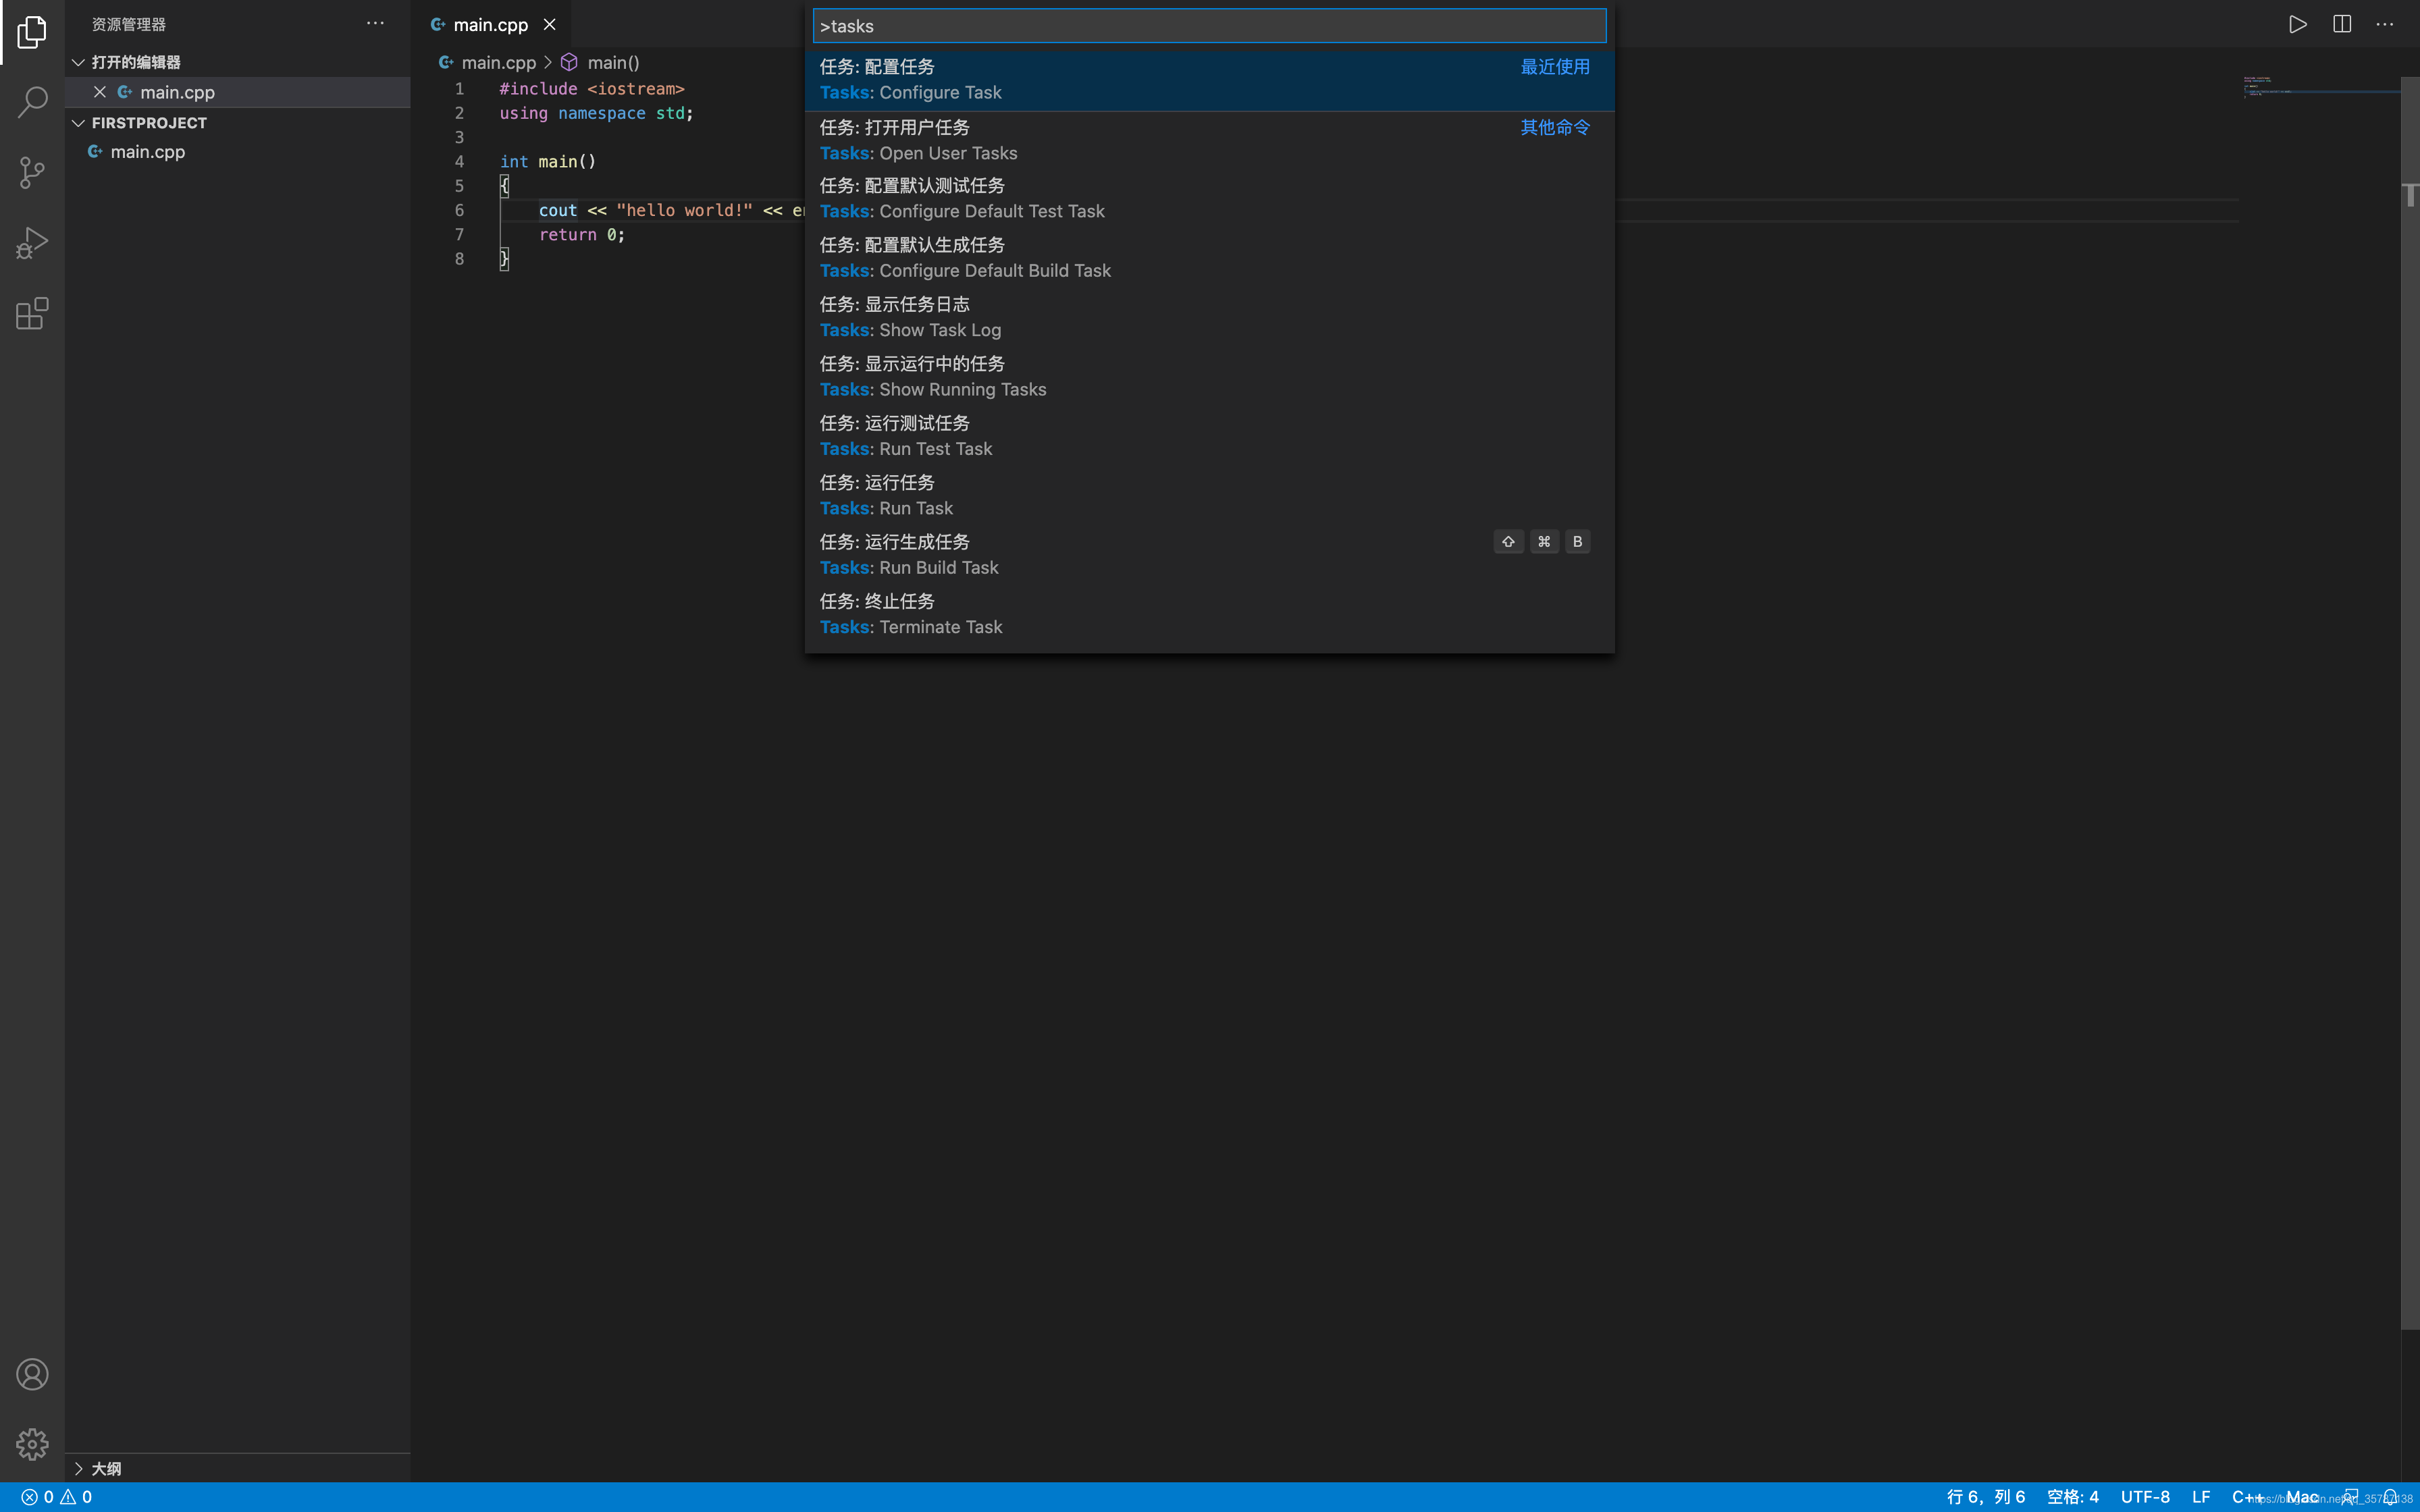Open the Run and Debug view

point(32,243)
